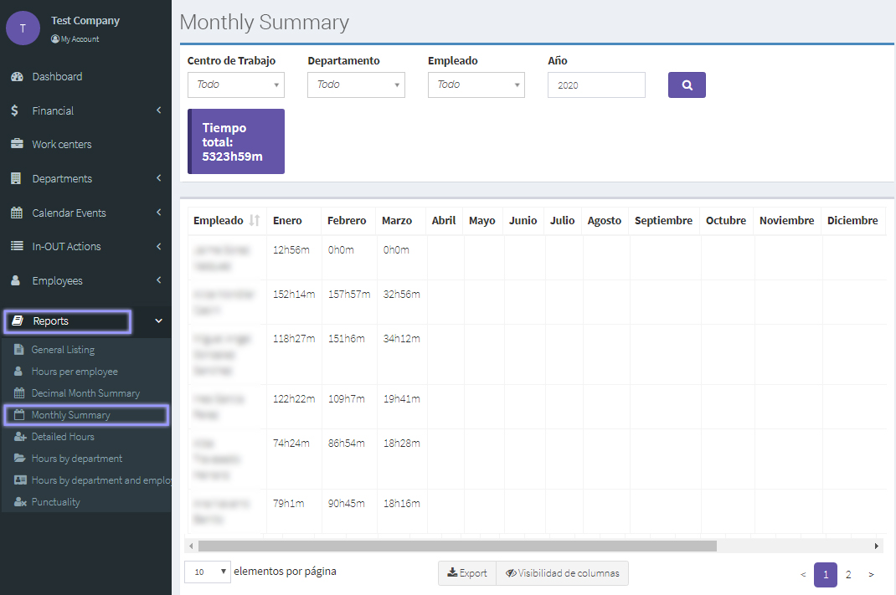The width and height of the screenshot is (896, 595).
Task: Click the Departments building icon
Action: tap(16, 178)
